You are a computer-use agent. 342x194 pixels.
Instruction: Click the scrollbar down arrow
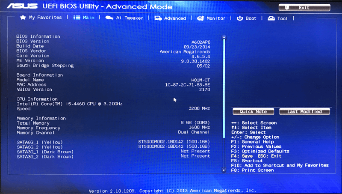(x=224, y=170)
